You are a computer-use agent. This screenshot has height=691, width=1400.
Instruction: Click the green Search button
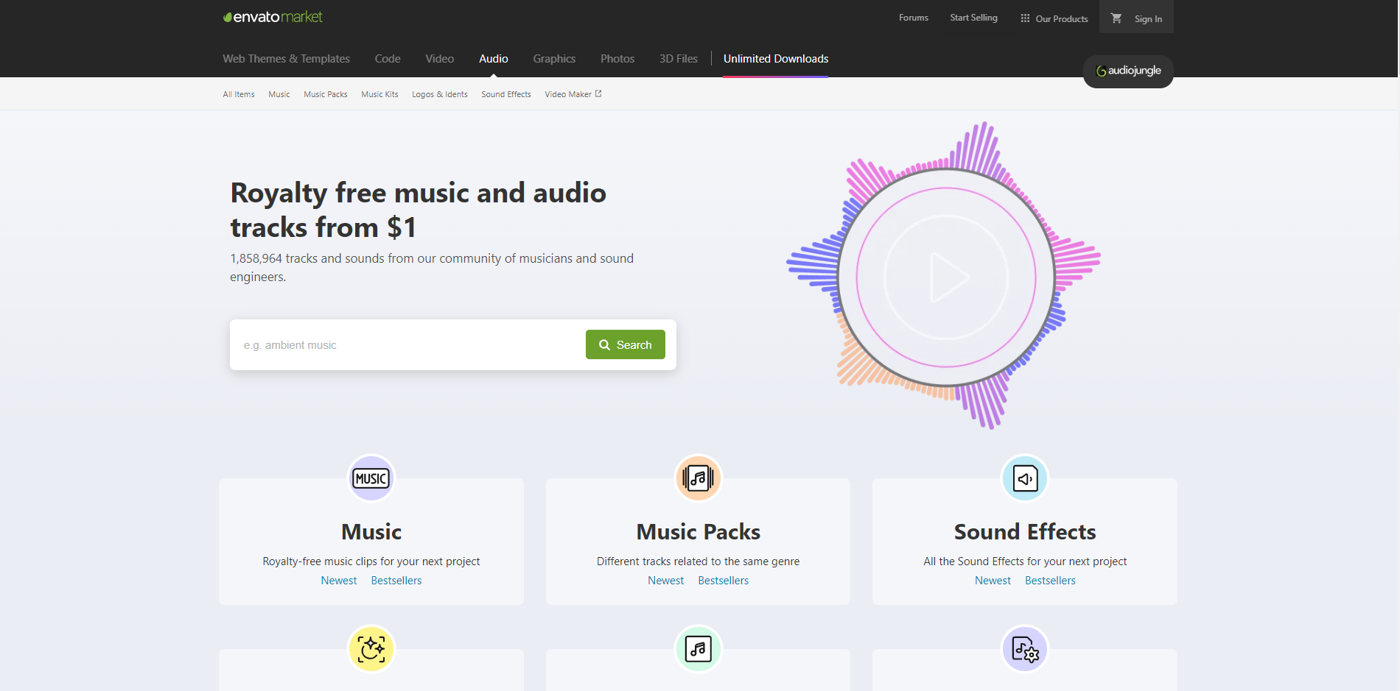(626, 344)
